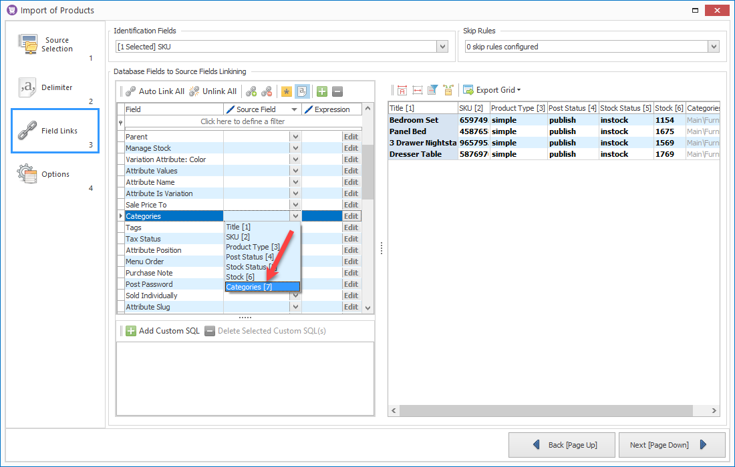Go to the Delimiter step

(x=55, y=88)
